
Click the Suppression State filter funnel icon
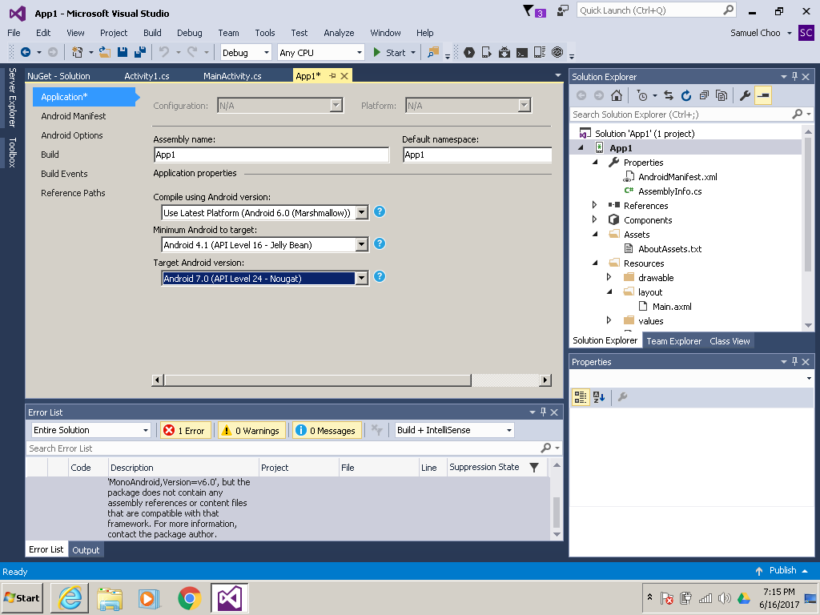click(x=534, y=467)
